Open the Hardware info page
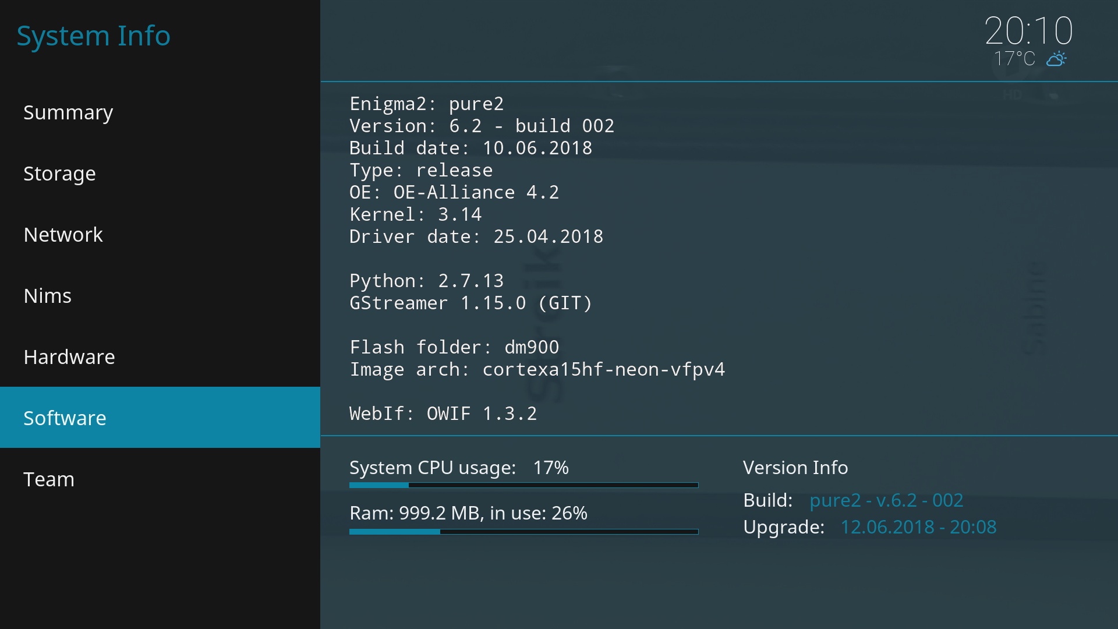Image resolution: width=1118 pixels, height=629 pixels. (x=69, y=357)
